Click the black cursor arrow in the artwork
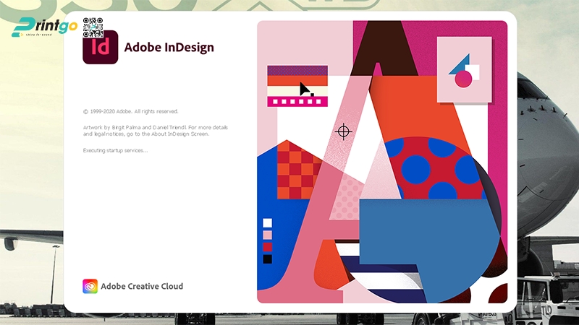579x325 pixels. [x=305, y=90]
